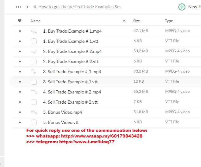201x167 pixels.
Task: Click thumbnail of Buy Trade Example # 2.mp4
Action: [34, 51]
